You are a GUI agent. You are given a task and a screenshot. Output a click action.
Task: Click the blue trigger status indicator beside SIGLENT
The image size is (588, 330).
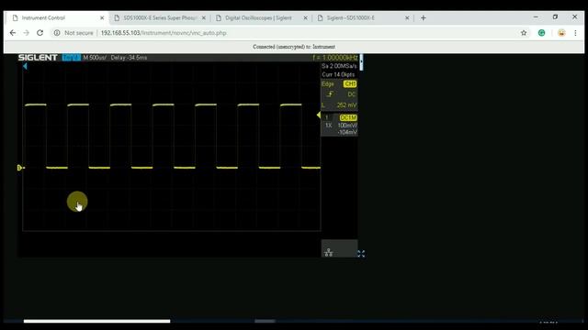point(72,58)
